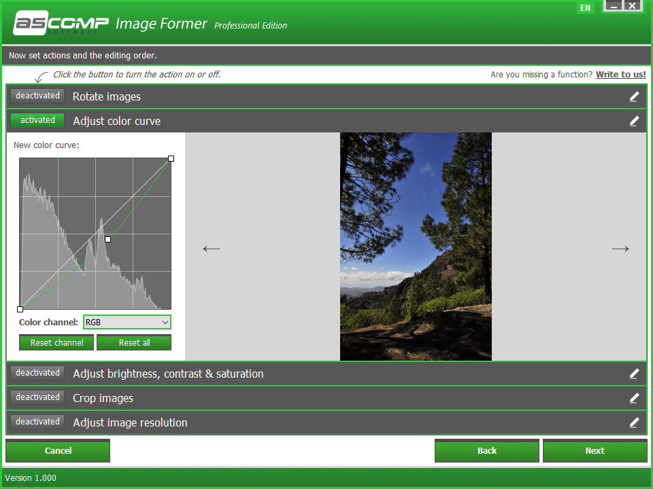Viewport: 653px width, 489px height.
Task: Activate the Adjust image resolution action
Action: pos(37,422)
